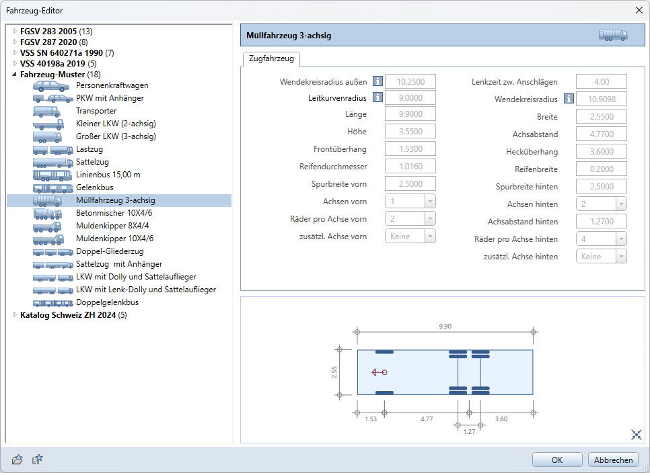Click the Muldenkipper 10X4/6 icon

click(x=48, y=239)
